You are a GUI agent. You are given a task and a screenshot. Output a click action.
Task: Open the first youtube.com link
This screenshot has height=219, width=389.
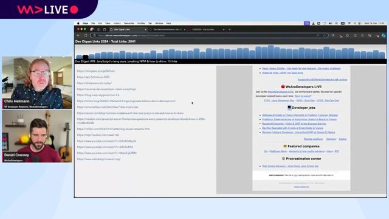[106, 141]
